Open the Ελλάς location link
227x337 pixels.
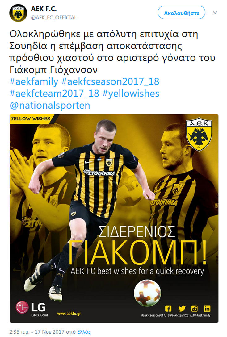click(x=84, y=332)
